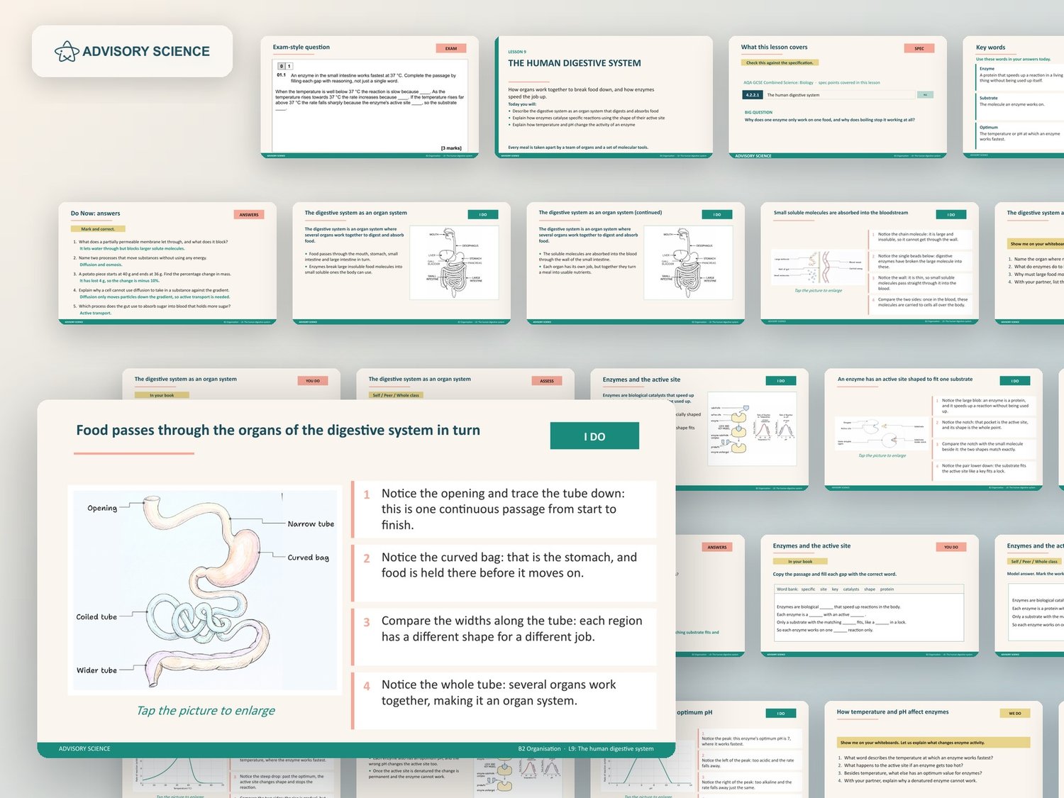Select step 1 about tracing the tube down
1064x798 pixels.
pos(504,509)
